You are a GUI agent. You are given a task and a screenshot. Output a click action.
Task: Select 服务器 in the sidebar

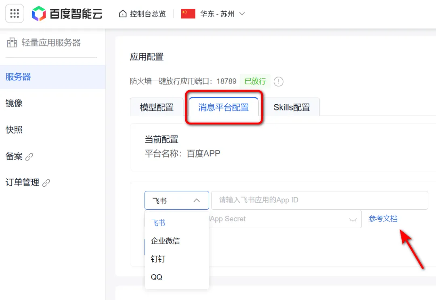pyautogui.click(x=52, y=77)
